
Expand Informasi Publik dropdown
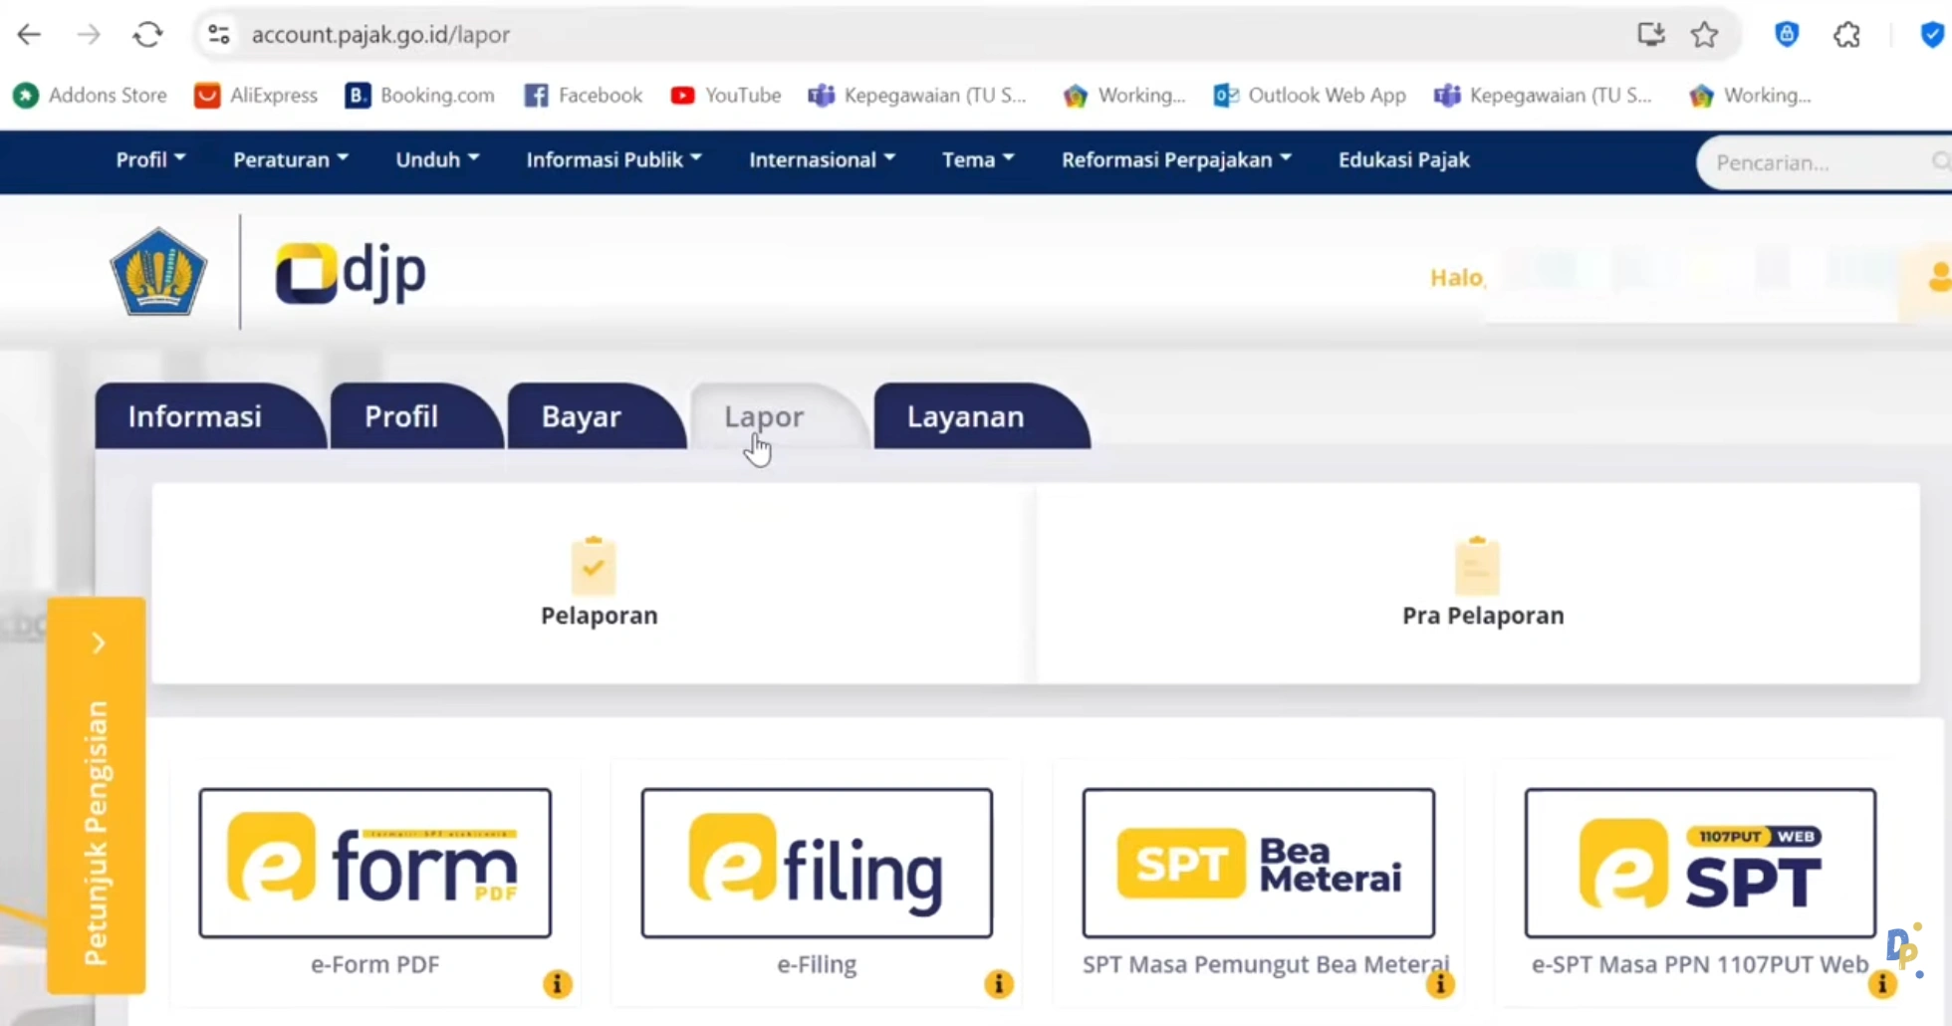point(613,160)
